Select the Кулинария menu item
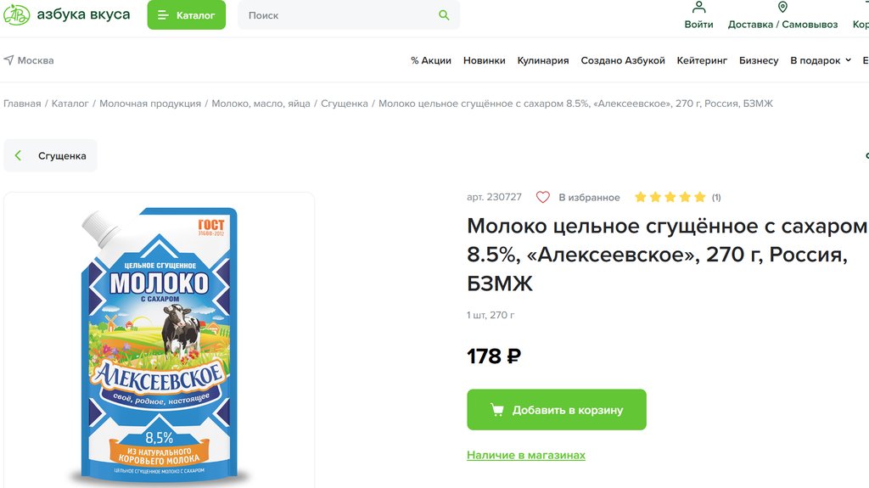Image resolution: width=869 pixels, height=488 pixels. [543, 60]
